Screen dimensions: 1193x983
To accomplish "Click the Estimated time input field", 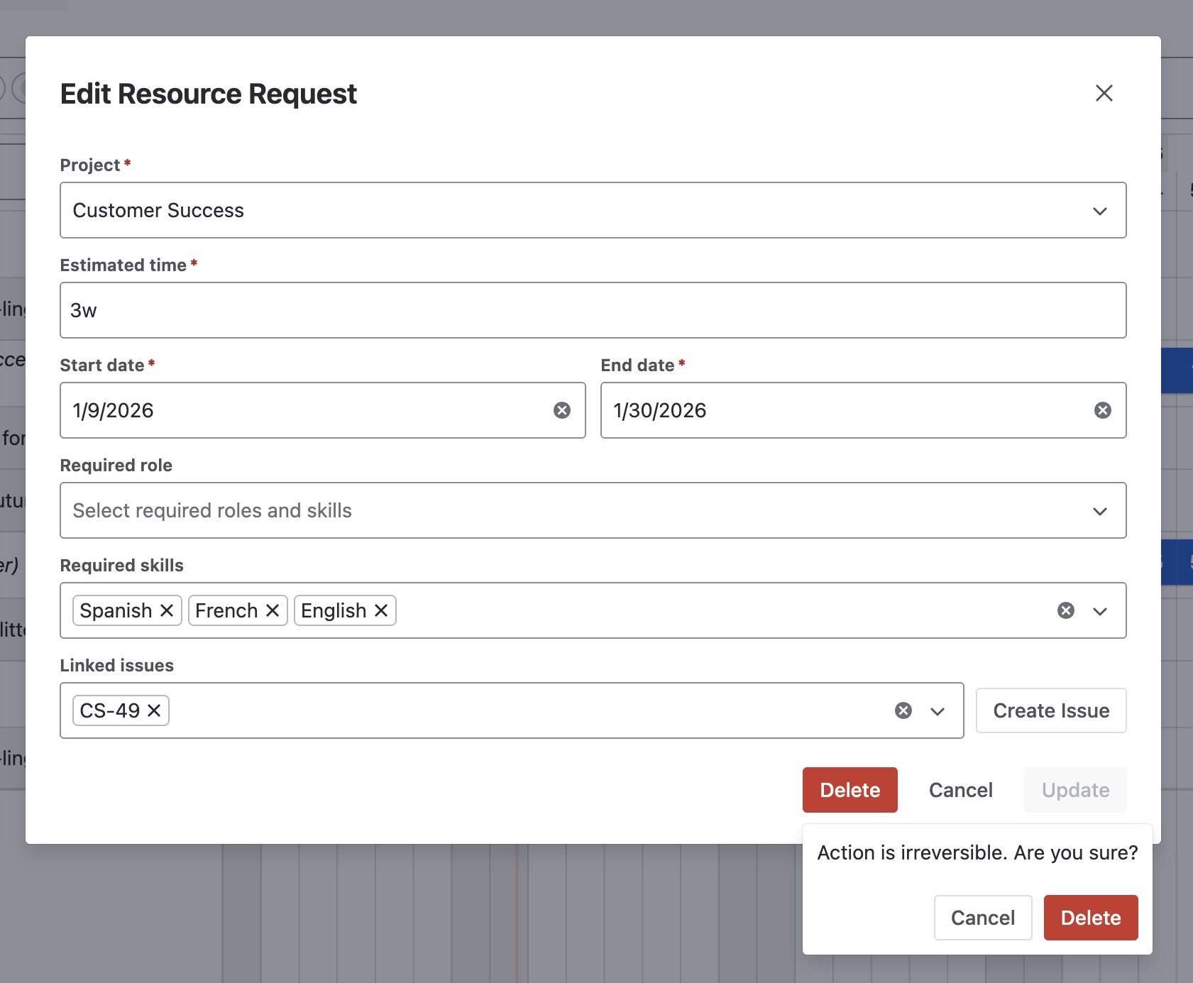I will 593,310.
